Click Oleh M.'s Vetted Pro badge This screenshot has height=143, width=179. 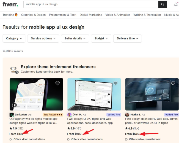(114, 115)
